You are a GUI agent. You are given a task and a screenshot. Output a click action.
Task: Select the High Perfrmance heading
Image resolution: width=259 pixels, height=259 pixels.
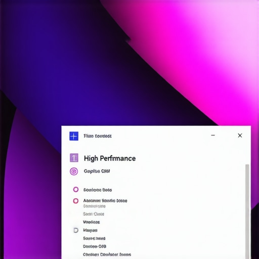[x=110, y=158]
